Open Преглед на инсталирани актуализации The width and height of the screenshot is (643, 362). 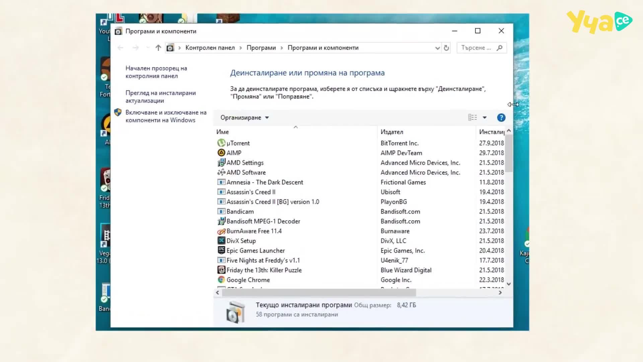160,97
